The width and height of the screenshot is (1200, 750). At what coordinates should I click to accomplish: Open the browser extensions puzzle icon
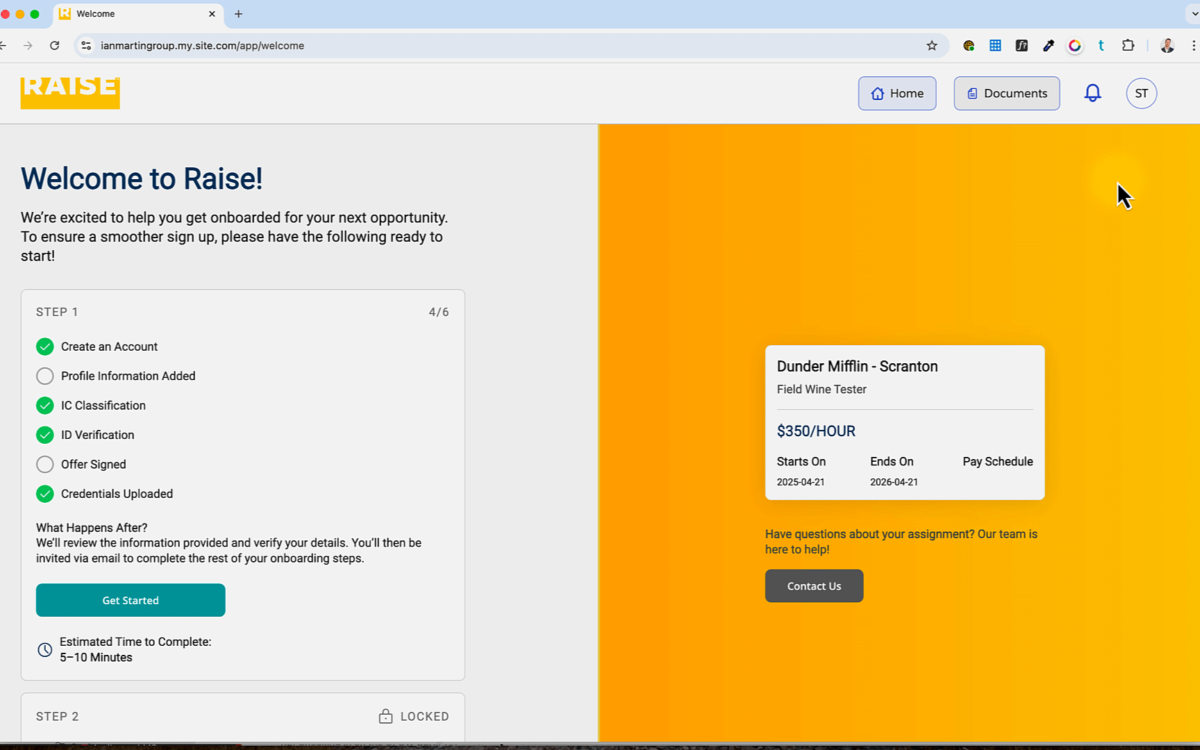(x=1128, y=46)
